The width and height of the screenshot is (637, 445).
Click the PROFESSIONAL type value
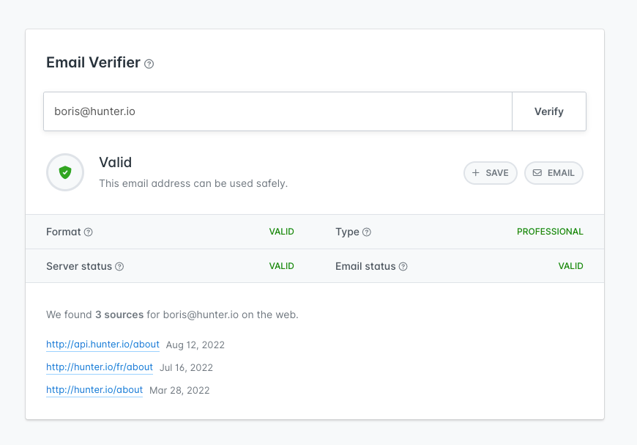click(550, 232)
